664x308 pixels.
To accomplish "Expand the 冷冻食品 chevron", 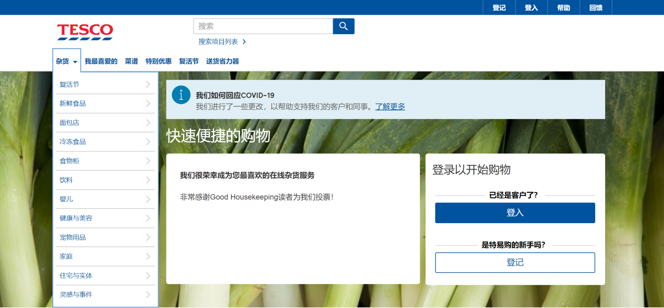I will [148, 142].
